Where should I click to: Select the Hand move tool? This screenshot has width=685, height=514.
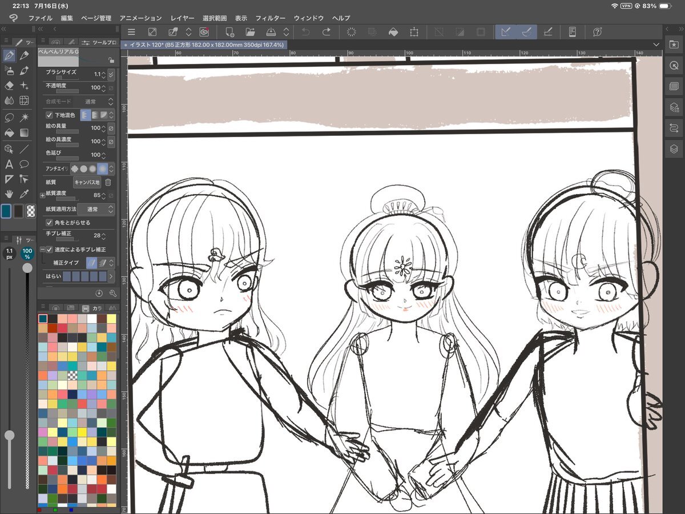tap(9, 194)
